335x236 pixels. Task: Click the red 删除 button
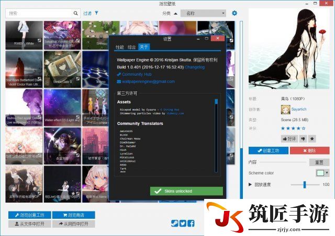coord(309,150)
